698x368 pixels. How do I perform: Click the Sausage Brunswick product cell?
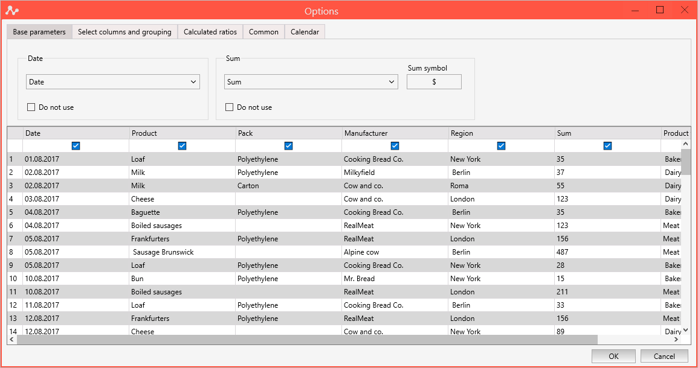[x=183, y=252]
